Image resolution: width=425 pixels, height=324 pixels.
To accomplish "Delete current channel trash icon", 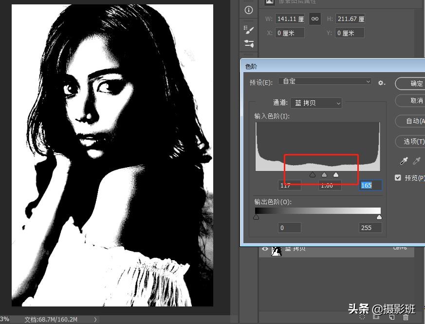I will pyautogui.click(x=406, y=317).
